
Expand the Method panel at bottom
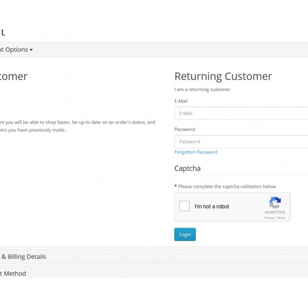coord(154,272)
